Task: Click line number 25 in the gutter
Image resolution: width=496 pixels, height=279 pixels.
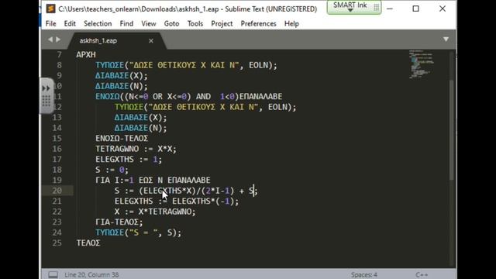Action: [57, 243]
